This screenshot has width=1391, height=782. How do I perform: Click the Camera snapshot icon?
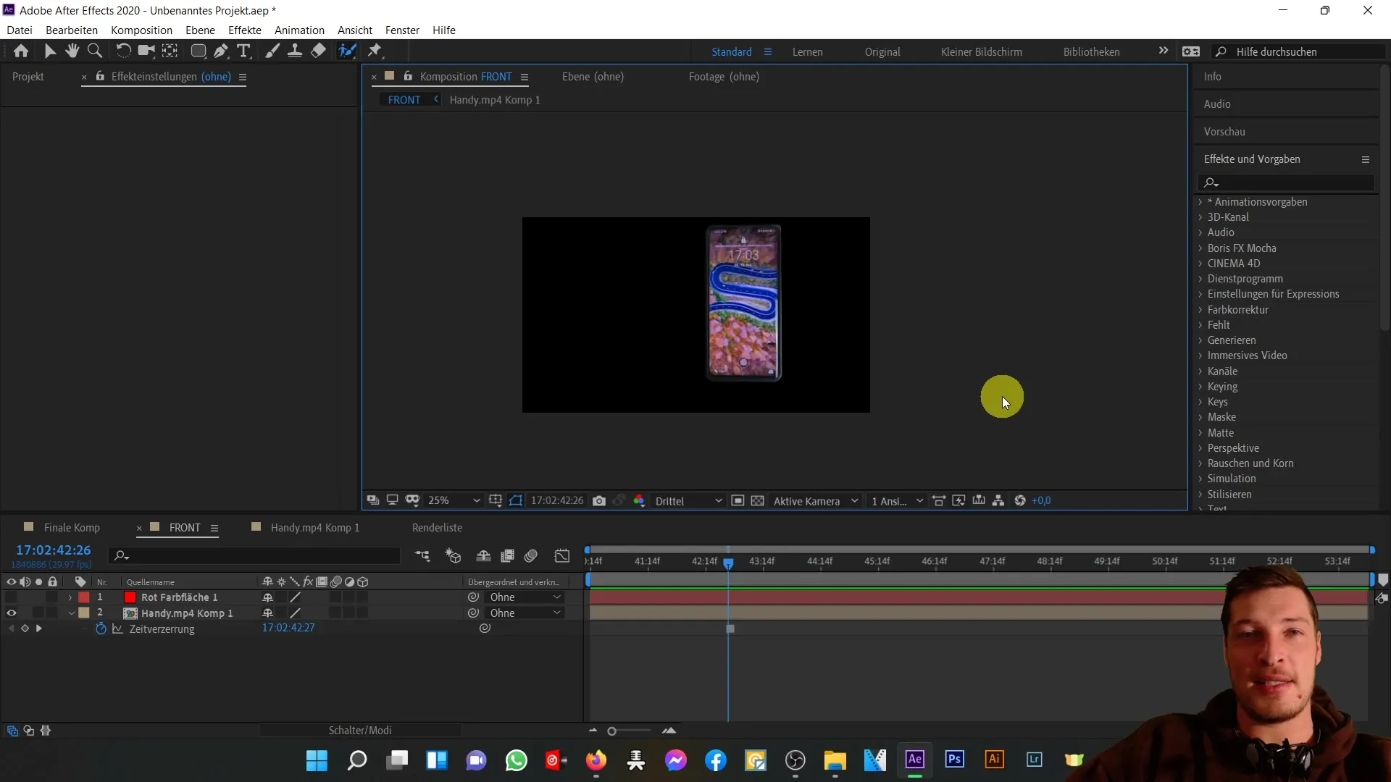(x=599, y=500)
